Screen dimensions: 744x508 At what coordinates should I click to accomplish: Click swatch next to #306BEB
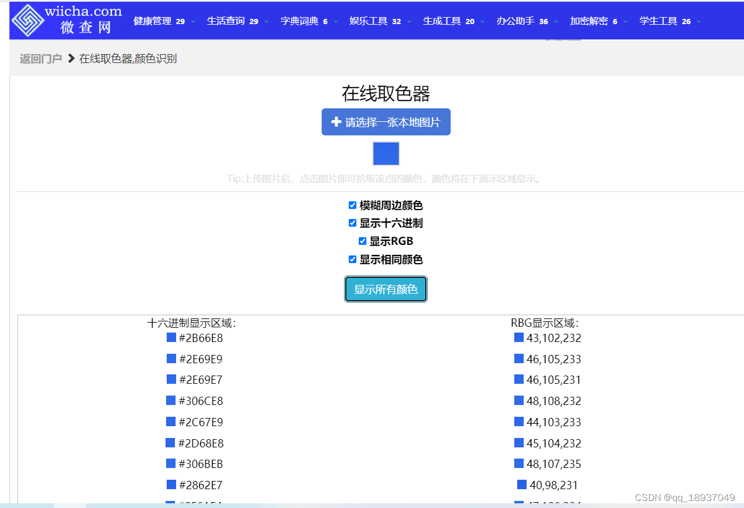[x=171, y=463]
